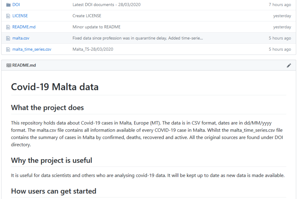Edit README with the pencil icon

[289, 65]
